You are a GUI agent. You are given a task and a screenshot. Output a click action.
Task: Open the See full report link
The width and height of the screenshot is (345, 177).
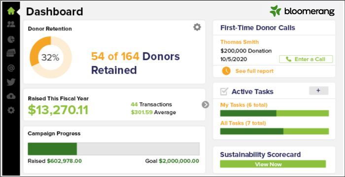254,71
